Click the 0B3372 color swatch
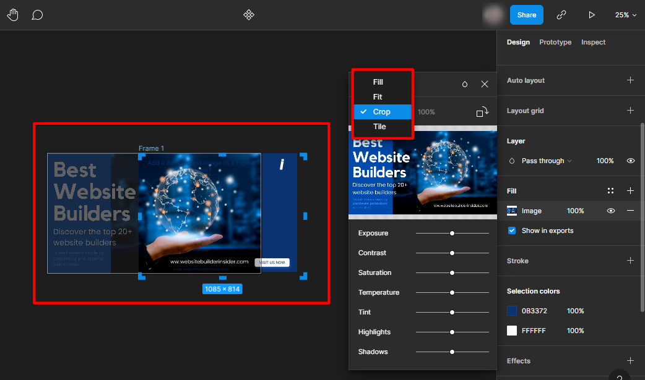Screen dimensions: 645x380 (512, 311)
